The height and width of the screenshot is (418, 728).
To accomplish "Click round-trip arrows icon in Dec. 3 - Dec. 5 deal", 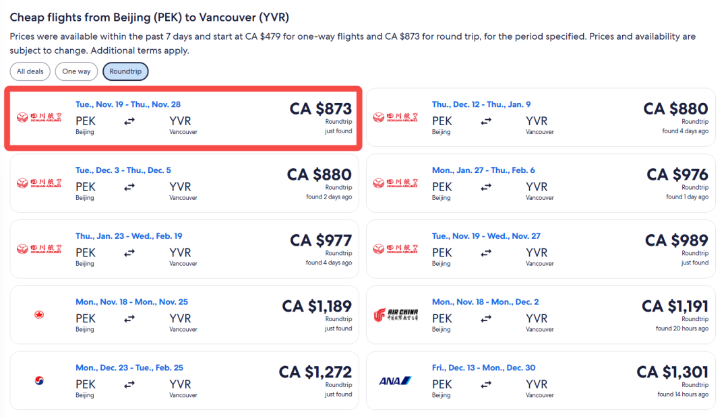I will pyautogui.click(x=129, y=187).
